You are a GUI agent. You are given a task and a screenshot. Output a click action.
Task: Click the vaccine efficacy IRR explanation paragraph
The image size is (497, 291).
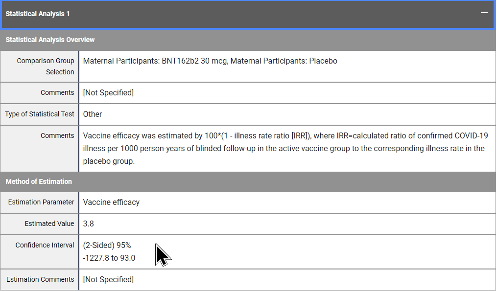[x=284, y=148]
